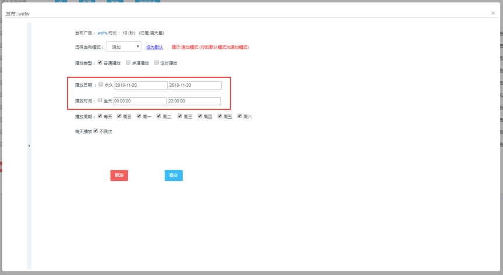Uncheck the 周三 checkbox
This screenshot has height=275, width=503.
(x=180, y=116)
